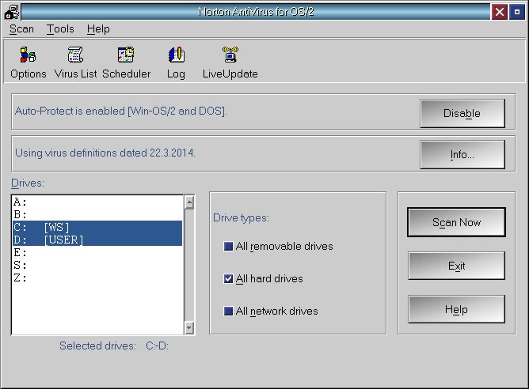Open the Help menu
Viewport: 529px width, 389px height.
click(x=98, y=29)
